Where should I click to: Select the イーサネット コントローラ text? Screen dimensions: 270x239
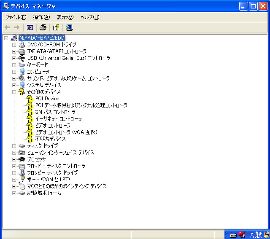59,119
